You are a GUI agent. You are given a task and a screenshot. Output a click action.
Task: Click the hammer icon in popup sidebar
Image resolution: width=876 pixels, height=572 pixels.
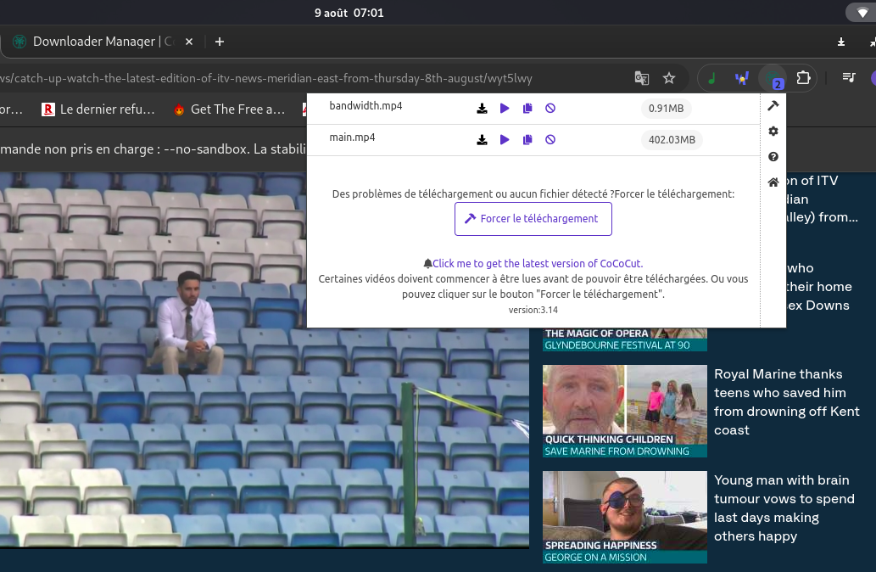click(x=773, y=106)
